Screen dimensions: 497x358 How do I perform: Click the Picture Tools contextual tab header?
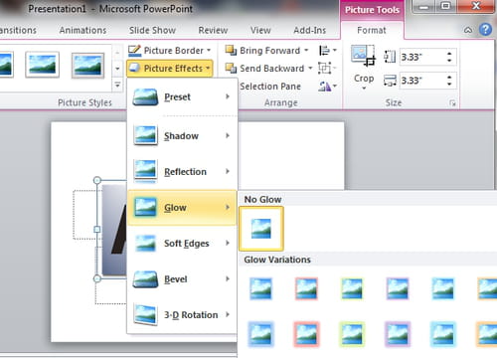coord(372,10)
